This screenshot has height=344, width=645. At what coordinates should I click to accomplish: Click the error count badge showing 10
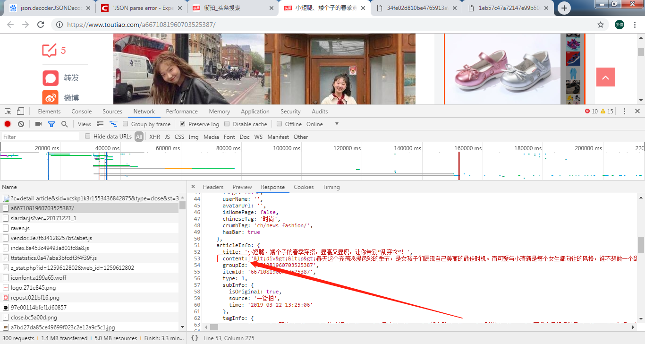point(591,112)
